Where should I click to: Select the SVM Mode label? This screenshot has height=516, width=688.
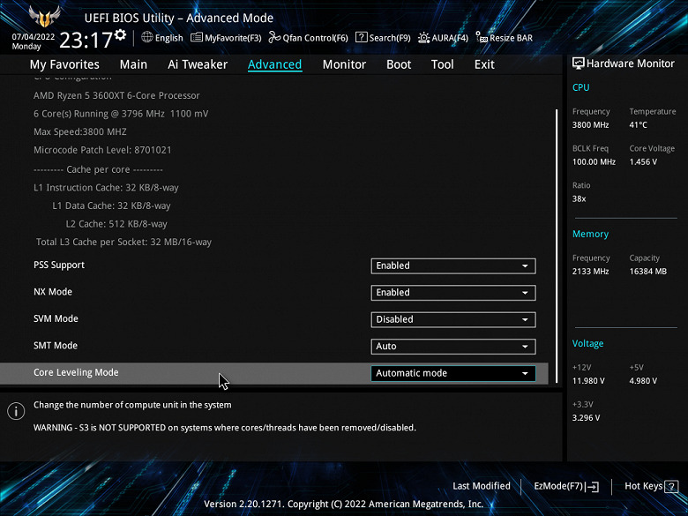coord(56,319)
